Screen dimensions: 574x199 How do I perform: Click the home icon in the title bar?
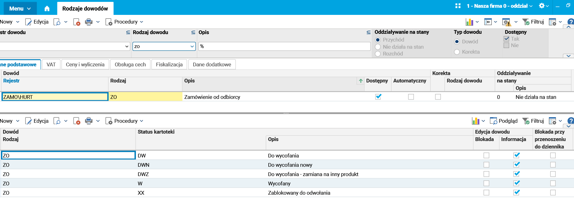tap(47, 9)
